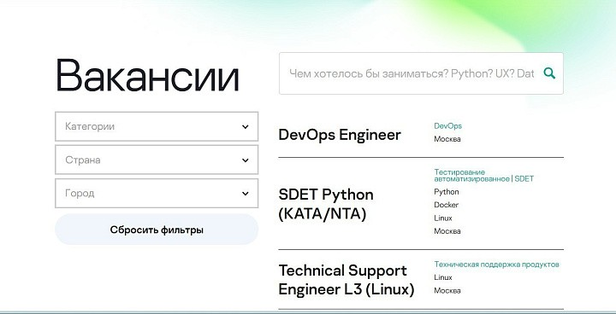Click Тестирование автоматизированное | SDET tag
The image size is (616, 314).
coord(484,175)
